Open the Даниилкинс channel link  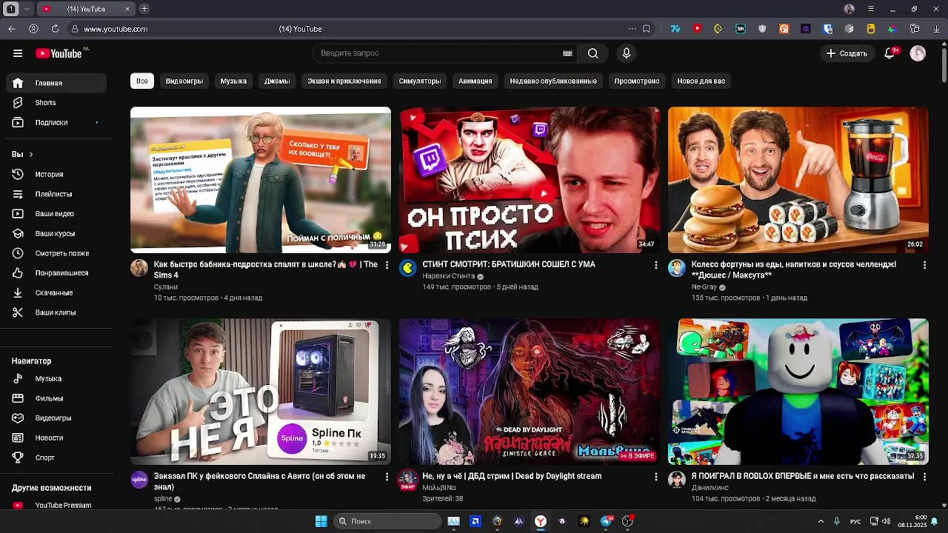pos(710,488)
